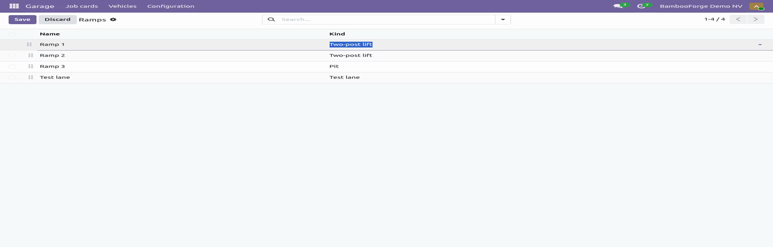Screen dimensions: 773x247
Task: Tick the checkbox for Ramp 2
Action: coord(12,55)
